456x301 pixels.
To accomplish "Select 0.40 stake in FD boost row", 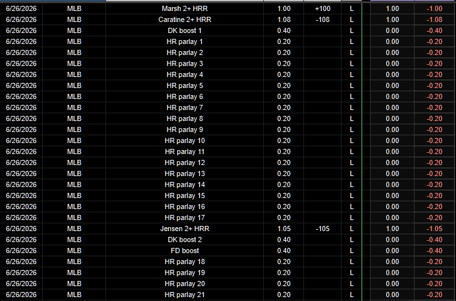I will point(284,251).
